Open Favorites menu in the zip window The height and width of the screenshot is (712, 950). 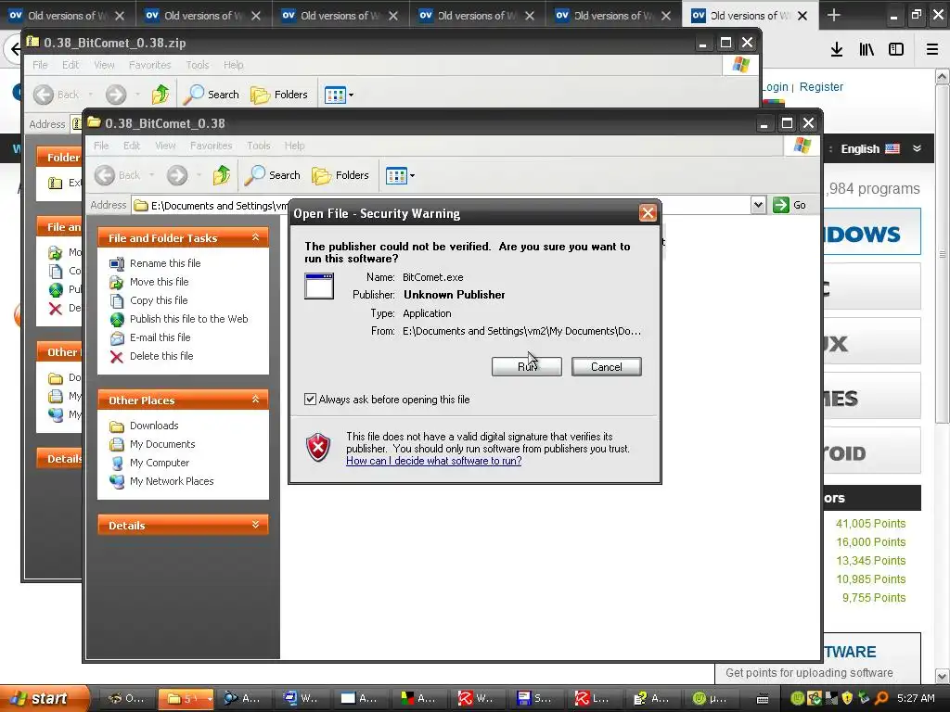click(149, 65)
